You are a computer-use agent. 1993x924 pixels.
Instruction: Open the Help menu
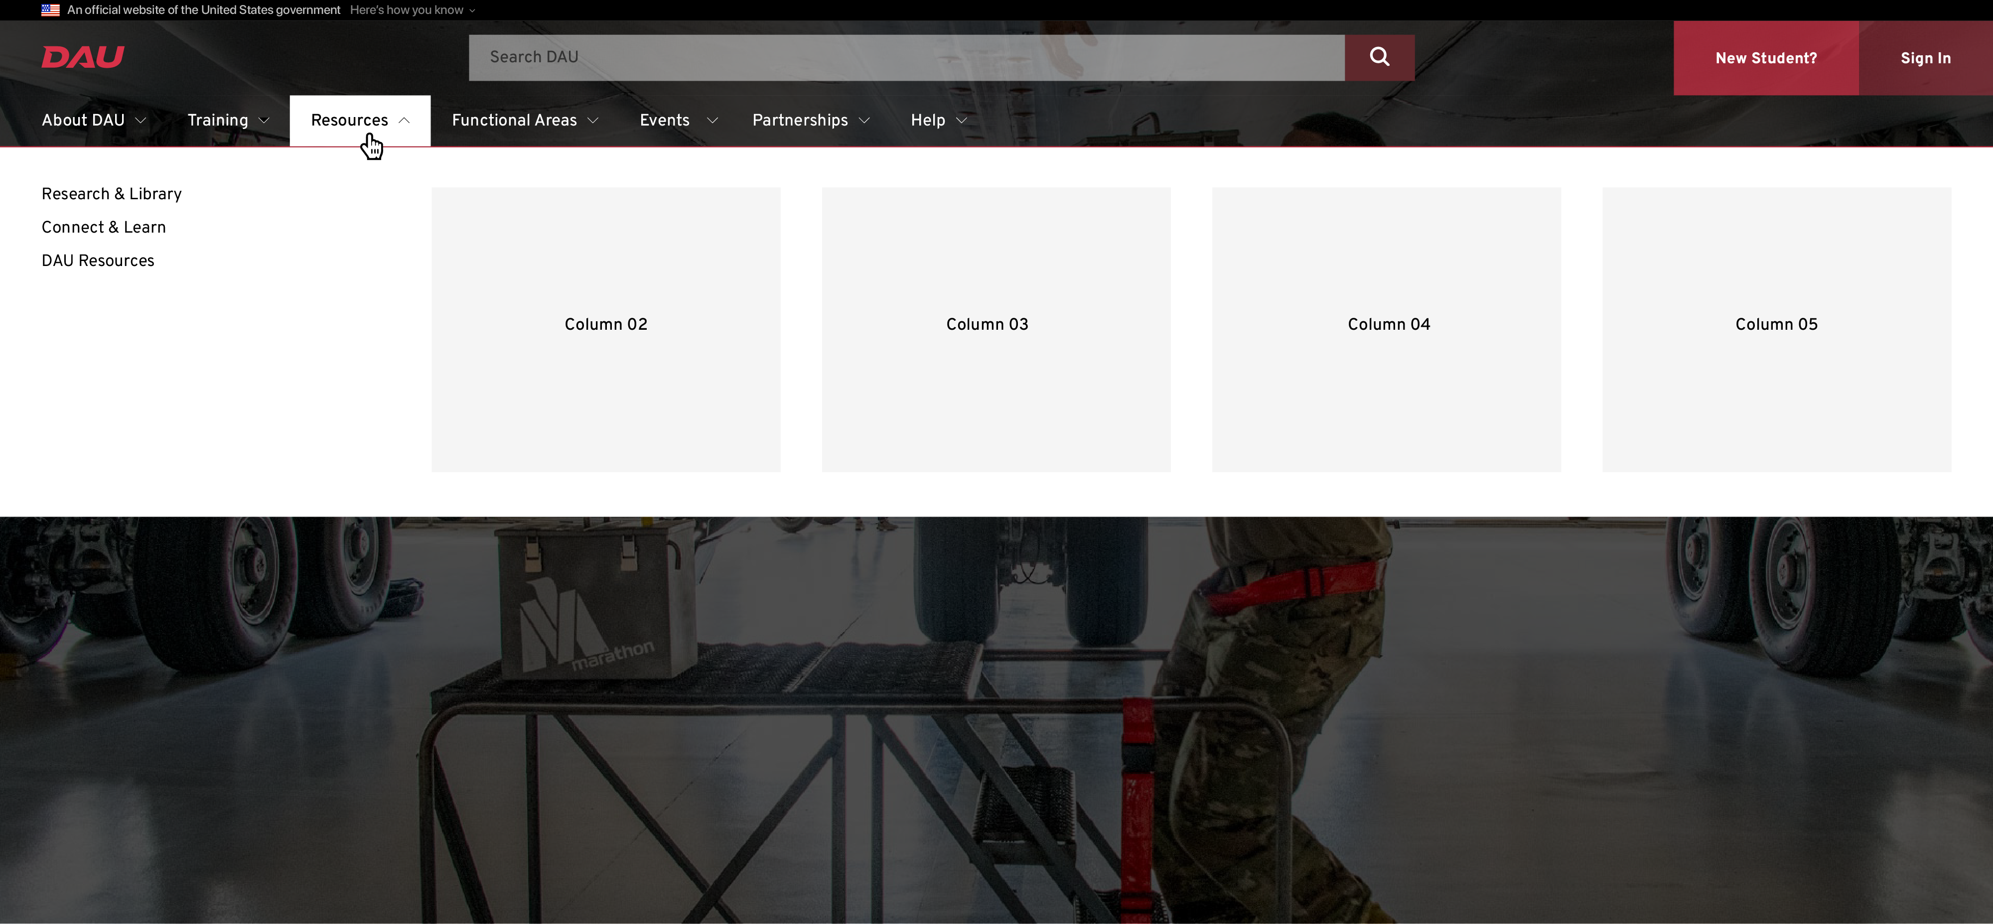click(x=928, y=120)
